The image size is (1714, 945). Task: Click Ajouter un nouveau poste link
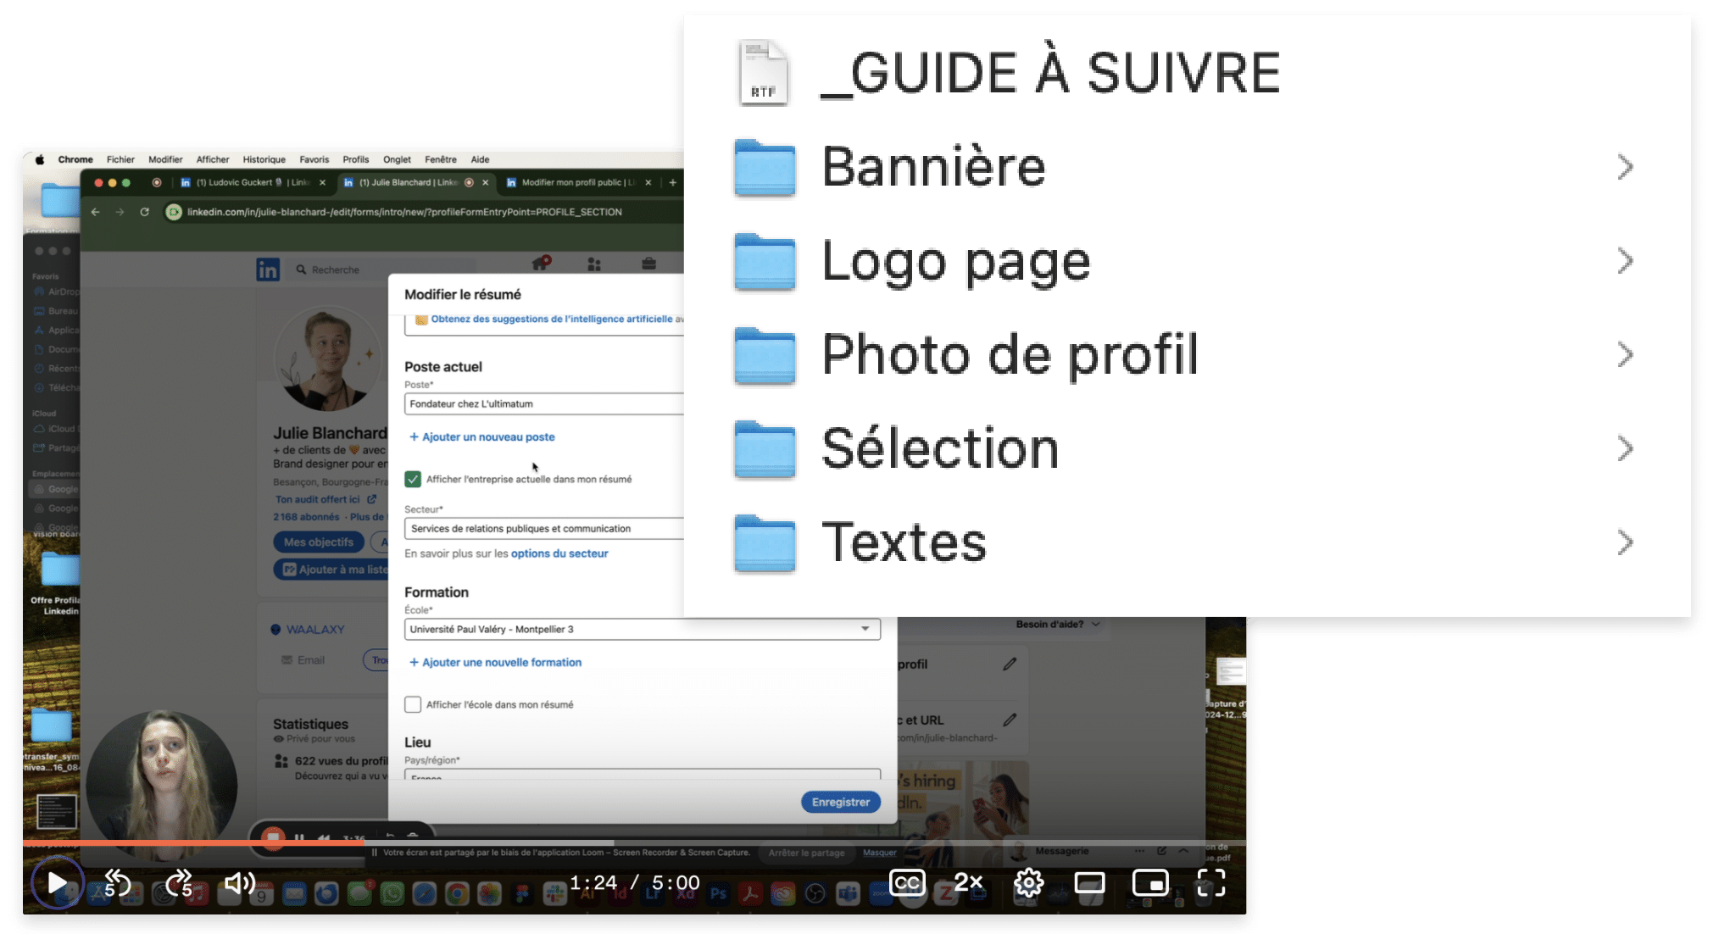point(481,436)
